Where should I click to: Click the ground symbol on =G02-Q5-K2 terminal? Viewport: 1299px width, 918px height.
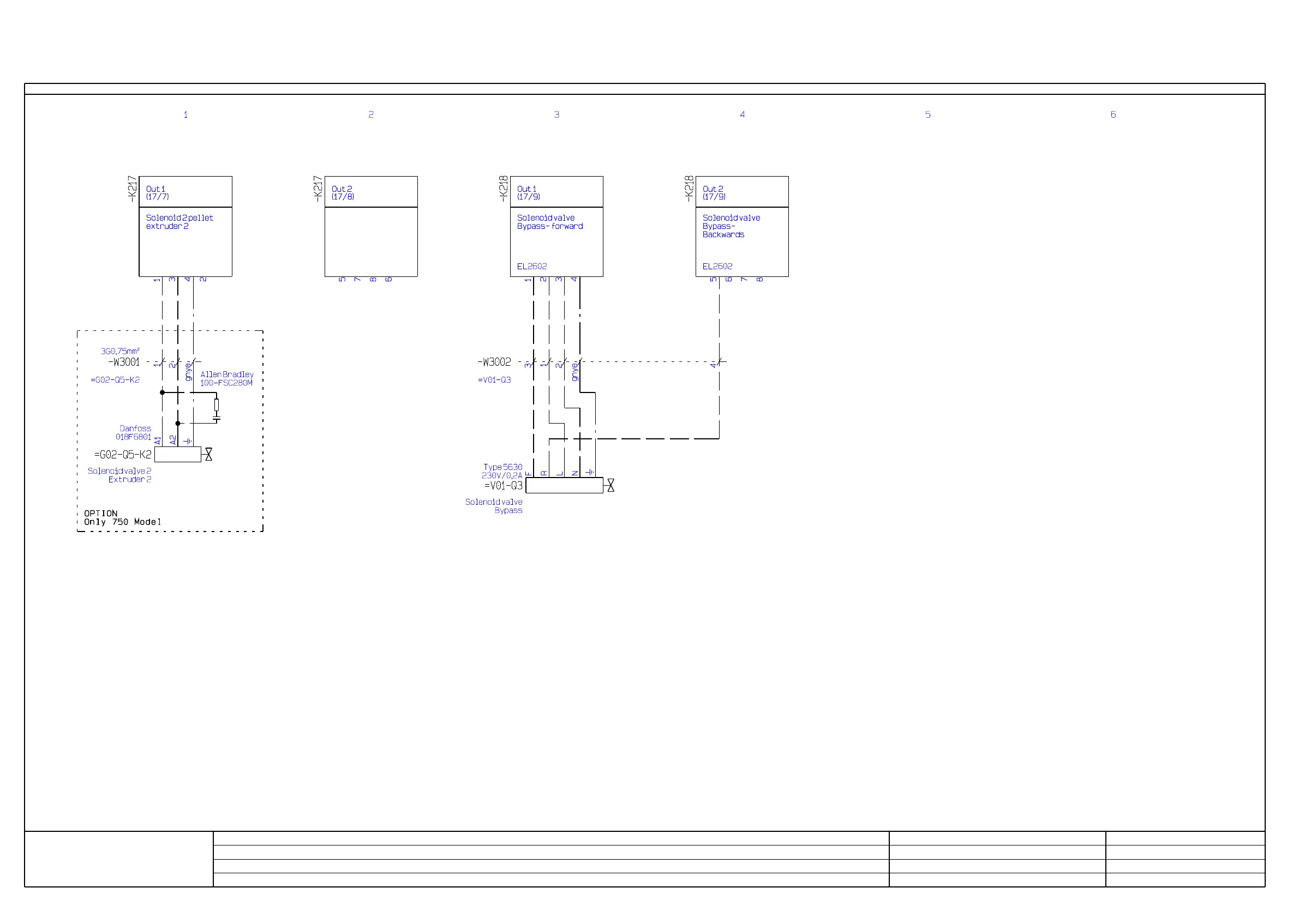coord(188,441)
